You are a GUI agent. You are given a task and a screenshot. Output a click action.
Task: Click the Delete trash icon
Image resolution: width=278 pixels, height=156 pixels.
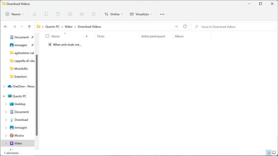94,14
